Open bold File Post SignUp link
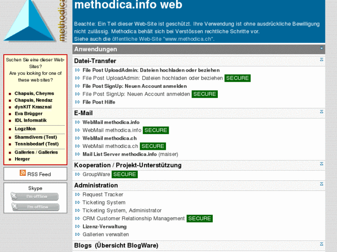The height and width of the screenshot is (252, 337). click(135, 86)
